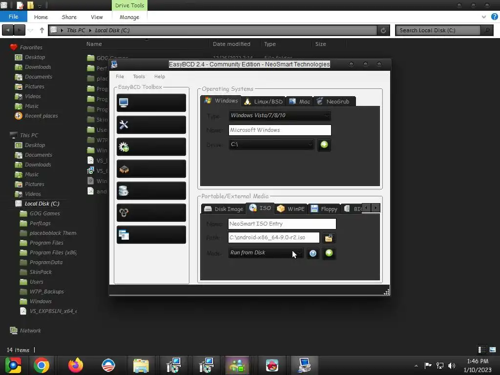Open Angry Birds taskbar icon
Image resolution: width=500 pixels, height=375 pixels.
[x=272, y=365]
